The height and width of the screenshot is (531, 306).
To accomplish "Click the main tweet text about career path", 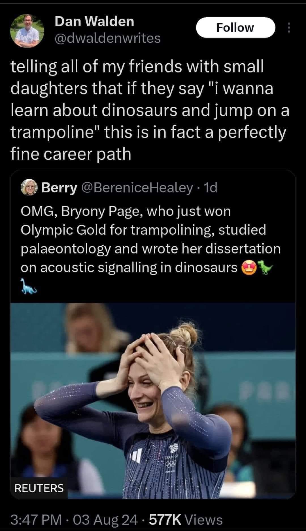I will click(147, 110).
